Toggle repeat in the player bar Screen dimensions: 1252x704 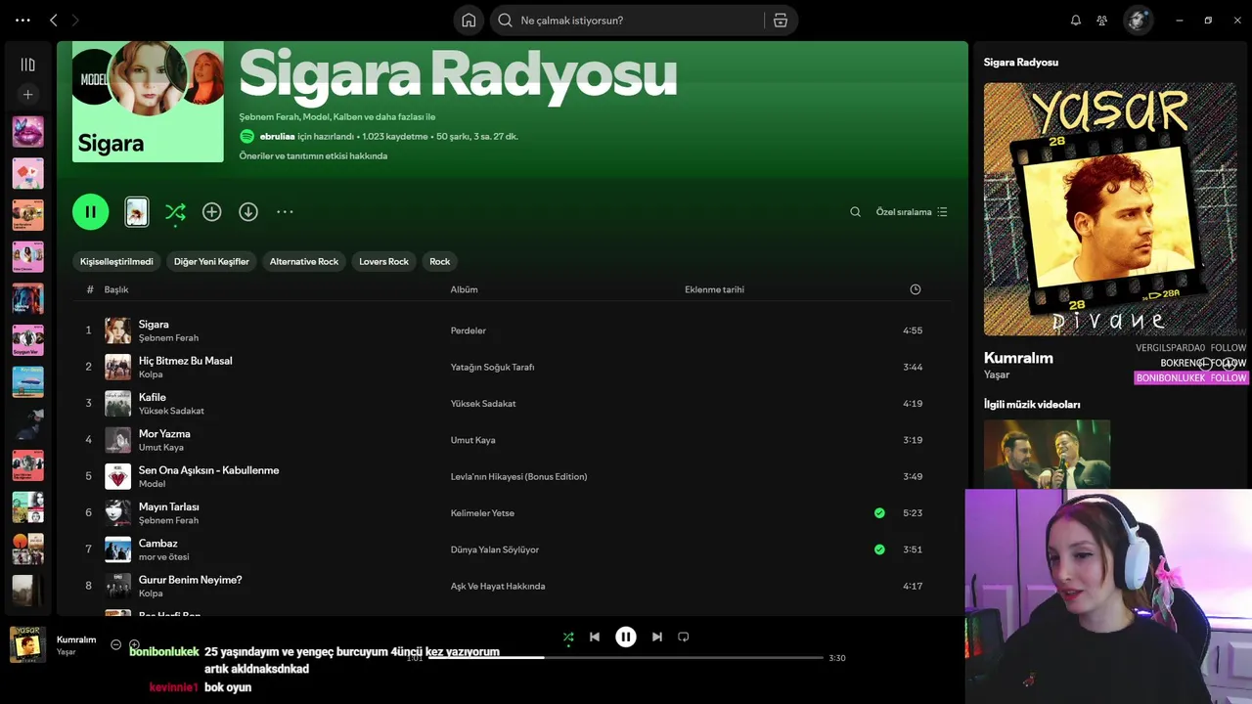tap(684, 637)
